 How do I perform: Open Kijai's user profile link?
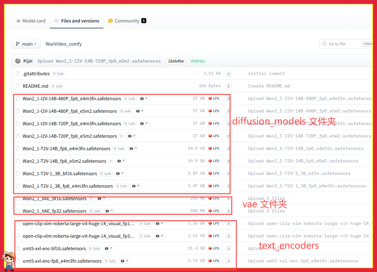[28, 61]
